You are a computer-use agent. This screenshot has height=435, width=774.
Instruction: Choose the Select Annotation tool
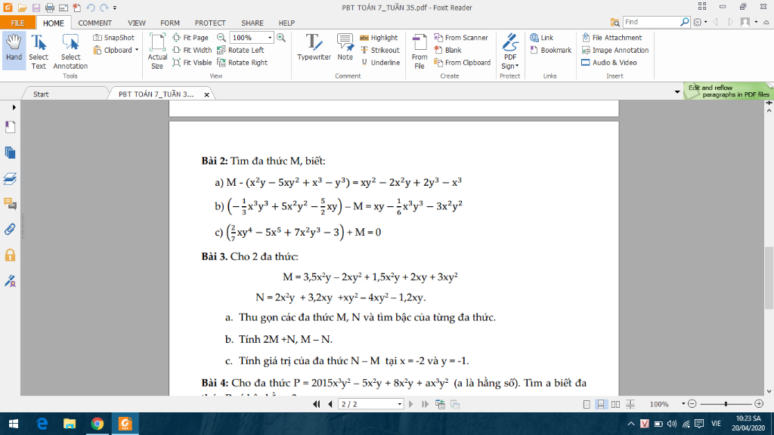(70, 51)
